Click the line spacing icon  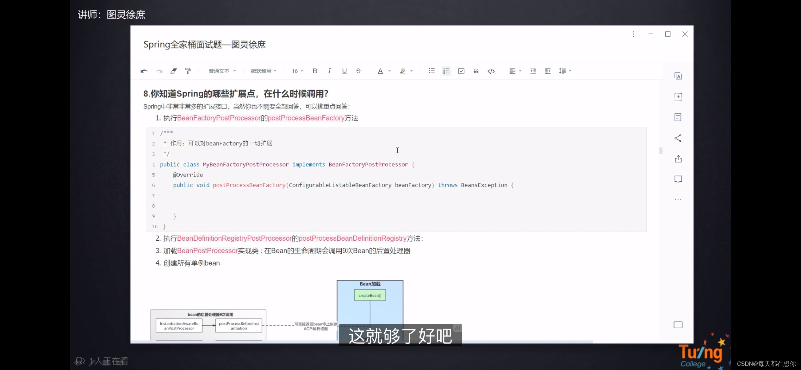pyautogui.click(x=562, y=71)
